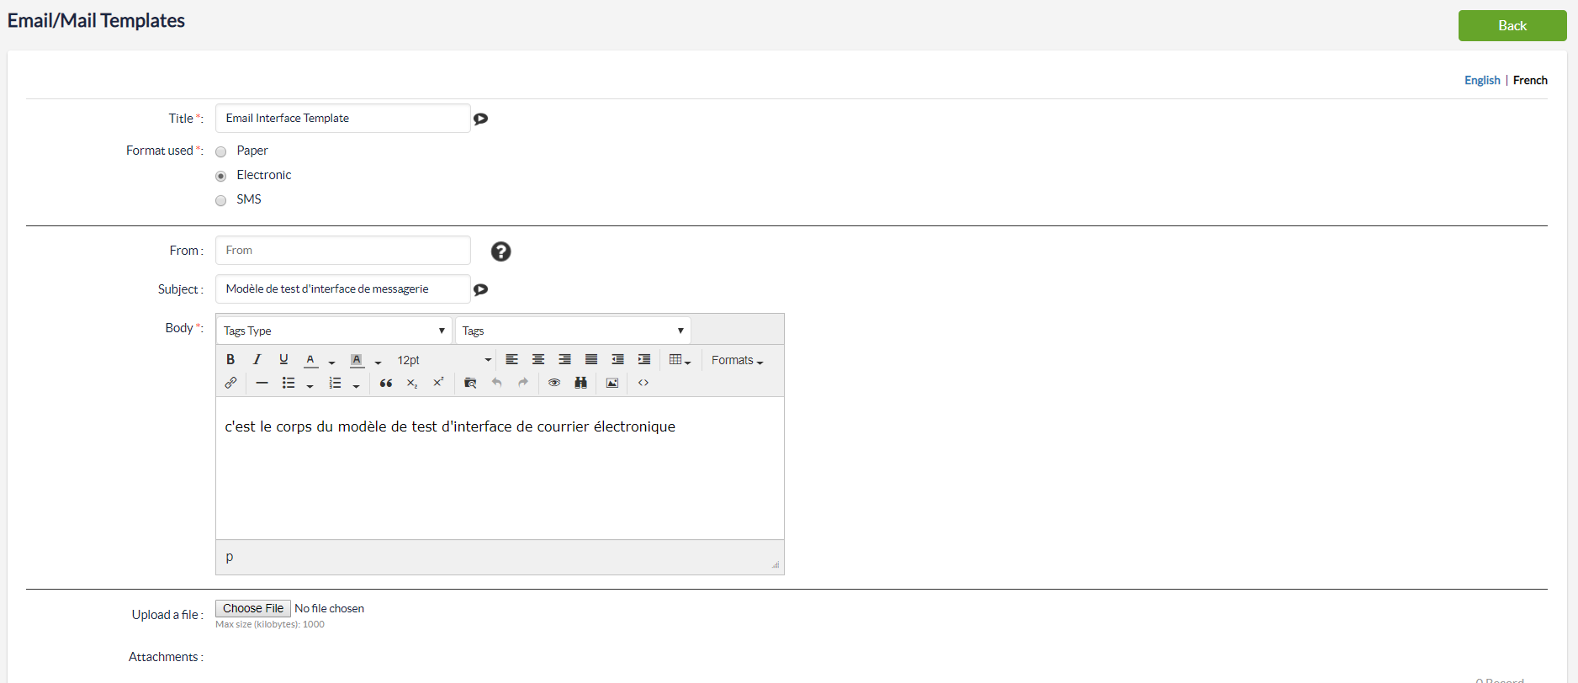The height and width of the screenshot is (683, 1578).
Task: Click the p element path in statusbar
Action: click(230, 557)
